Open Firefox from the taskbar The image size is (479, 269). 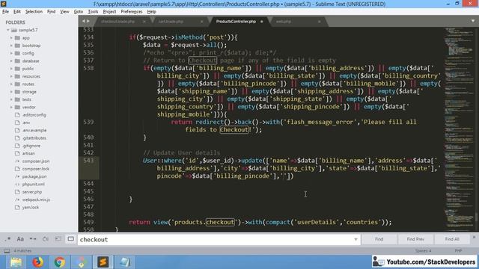(38, 262)
